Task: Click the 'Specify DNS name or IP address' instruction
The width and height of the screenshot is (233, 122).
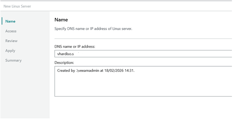Action: (x=93, y=29)
